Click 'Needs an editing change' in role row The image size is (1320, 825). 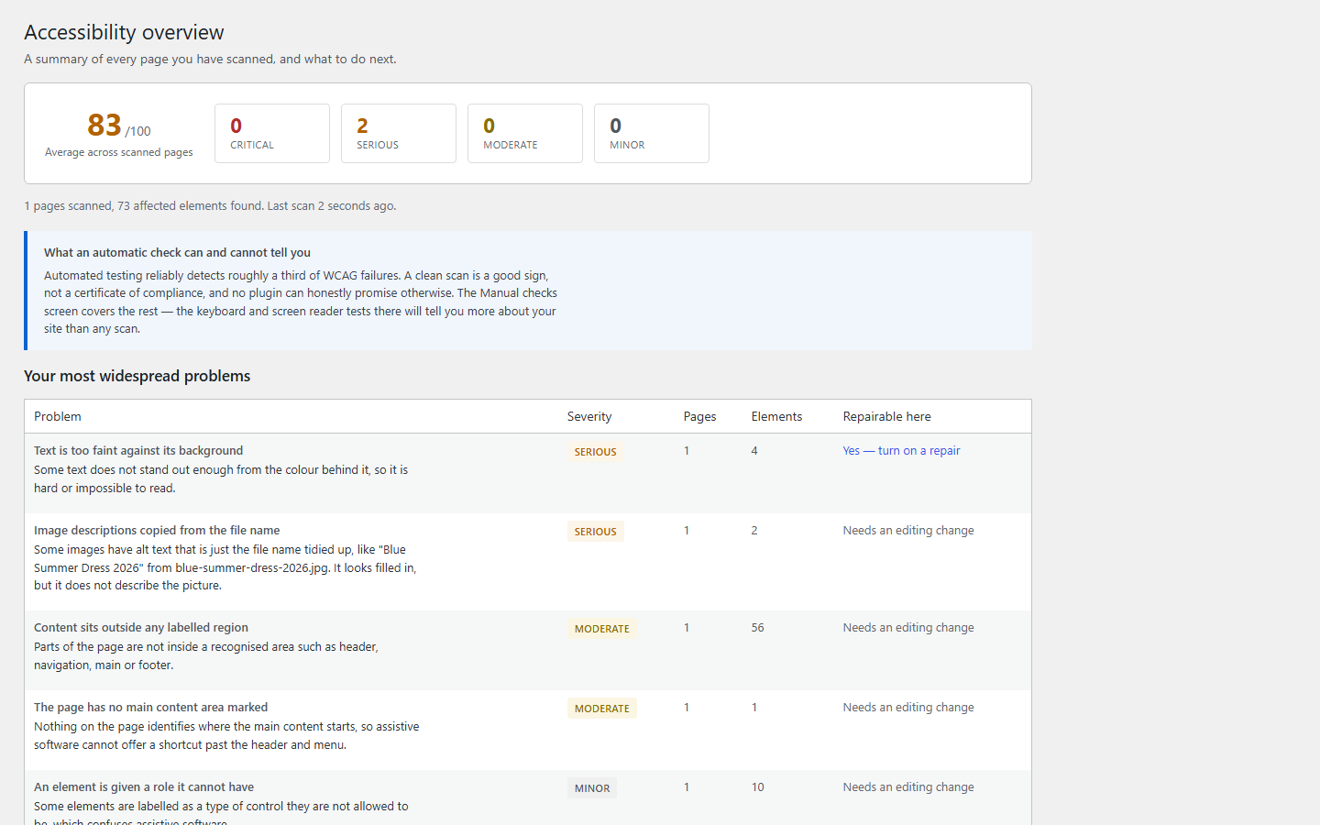pos(908,787)
